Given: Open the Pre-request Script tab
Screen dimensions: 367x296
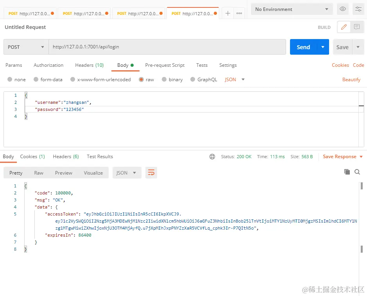Looking at the screenshot, I should pos(165,65).
